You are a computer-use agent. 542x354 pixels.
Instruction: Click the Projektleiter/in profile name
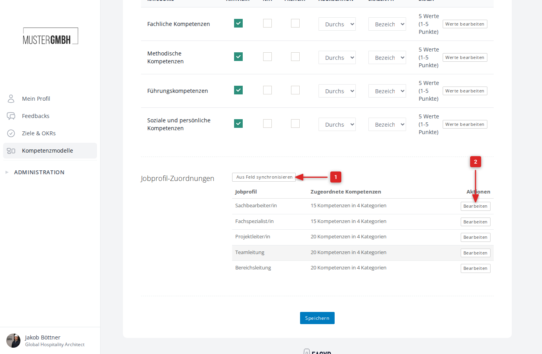(x=253, y=237)
